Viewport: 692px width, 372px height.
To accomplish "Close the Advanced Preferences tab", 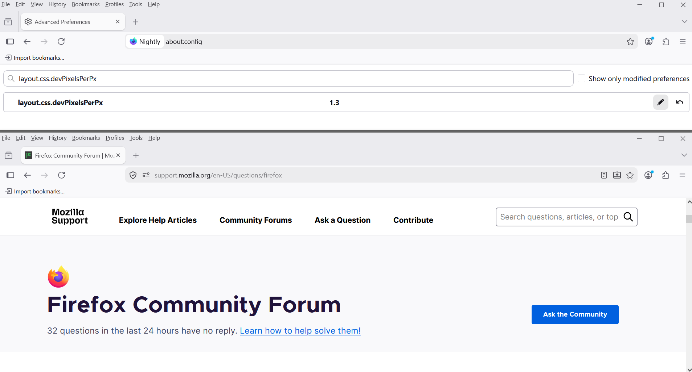I will (x=118, y=22).
